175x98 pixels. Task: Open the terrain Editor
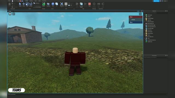point(44,4)
